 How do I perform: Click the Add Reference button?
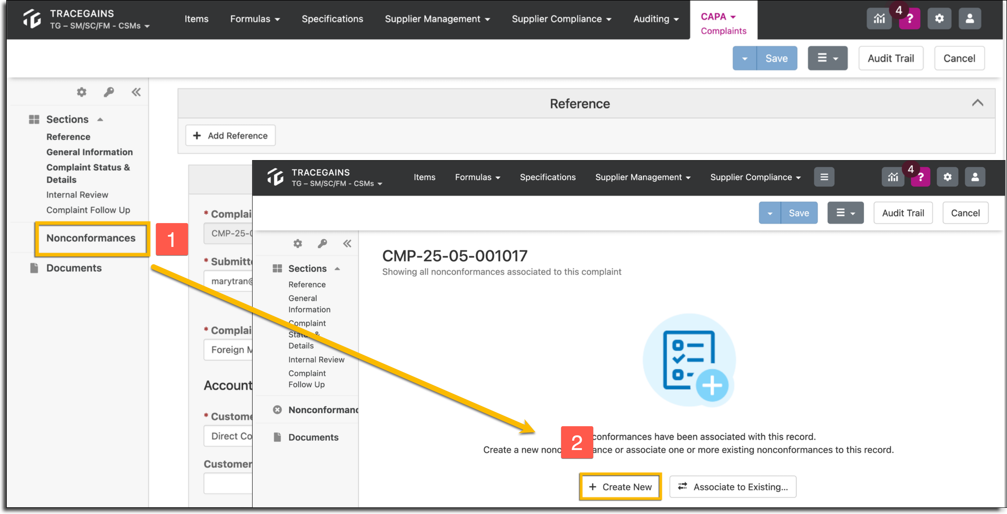pos(230,135)
